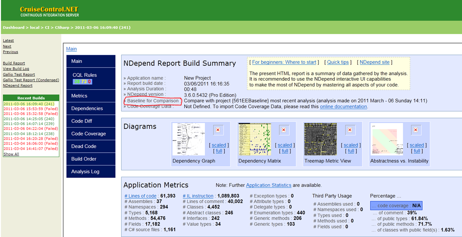The width and height of the screenshot is (462, 237).
Task: Click Dashboard in the breadcrumb
Action: point(14,27)
